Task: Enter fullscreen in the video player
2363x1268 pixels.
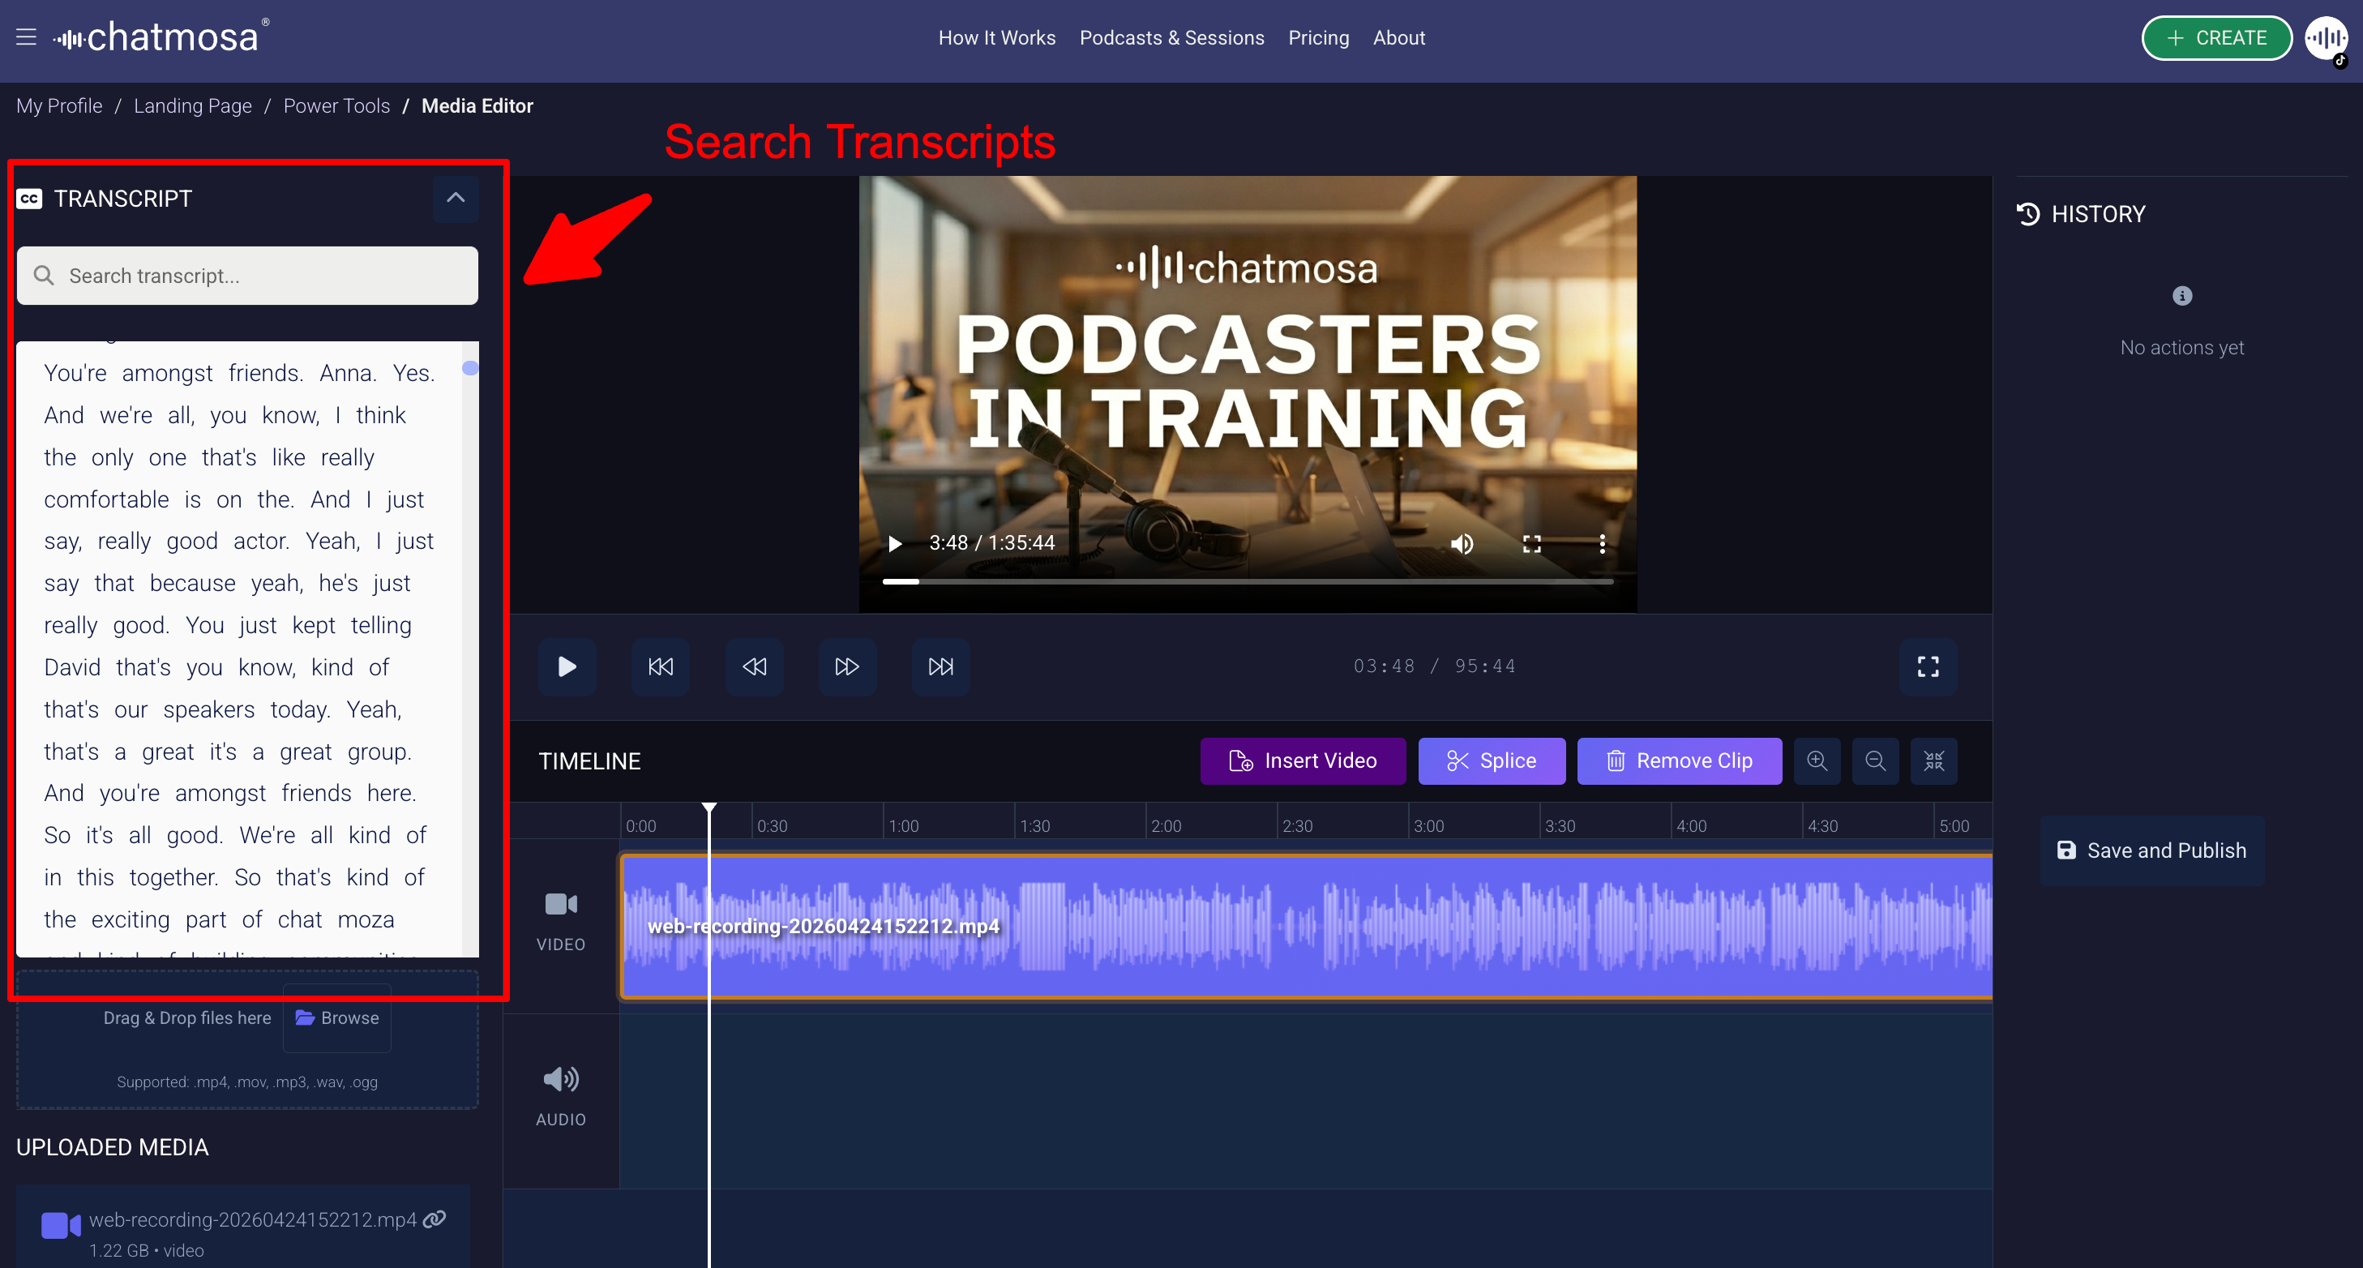Action: [1532, 543]
